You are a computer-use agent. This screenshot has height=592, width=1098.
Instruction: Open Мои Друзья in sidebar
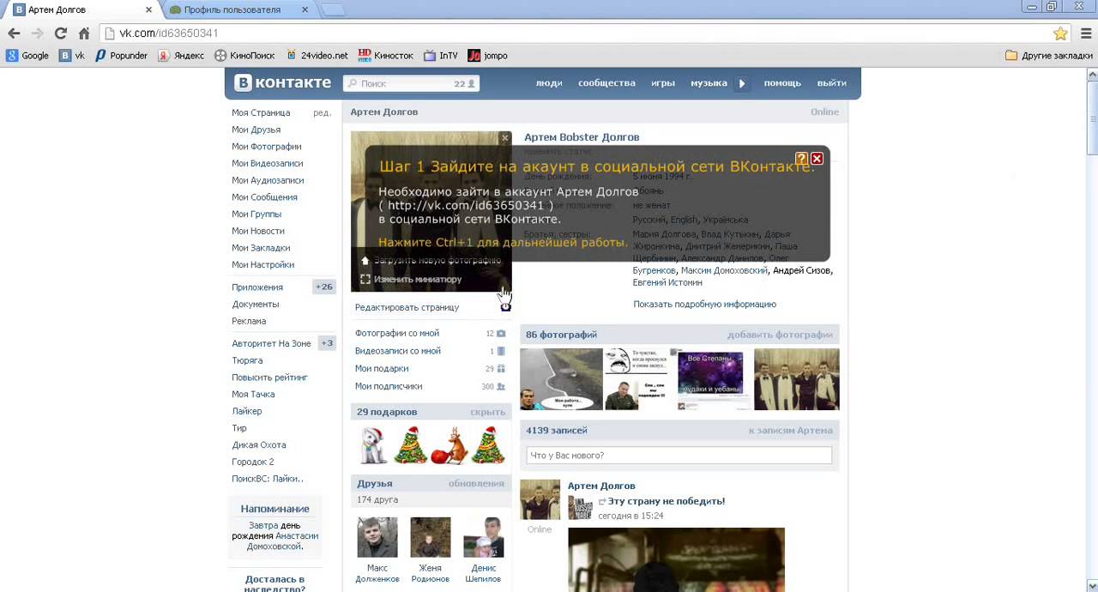[256, 130]
